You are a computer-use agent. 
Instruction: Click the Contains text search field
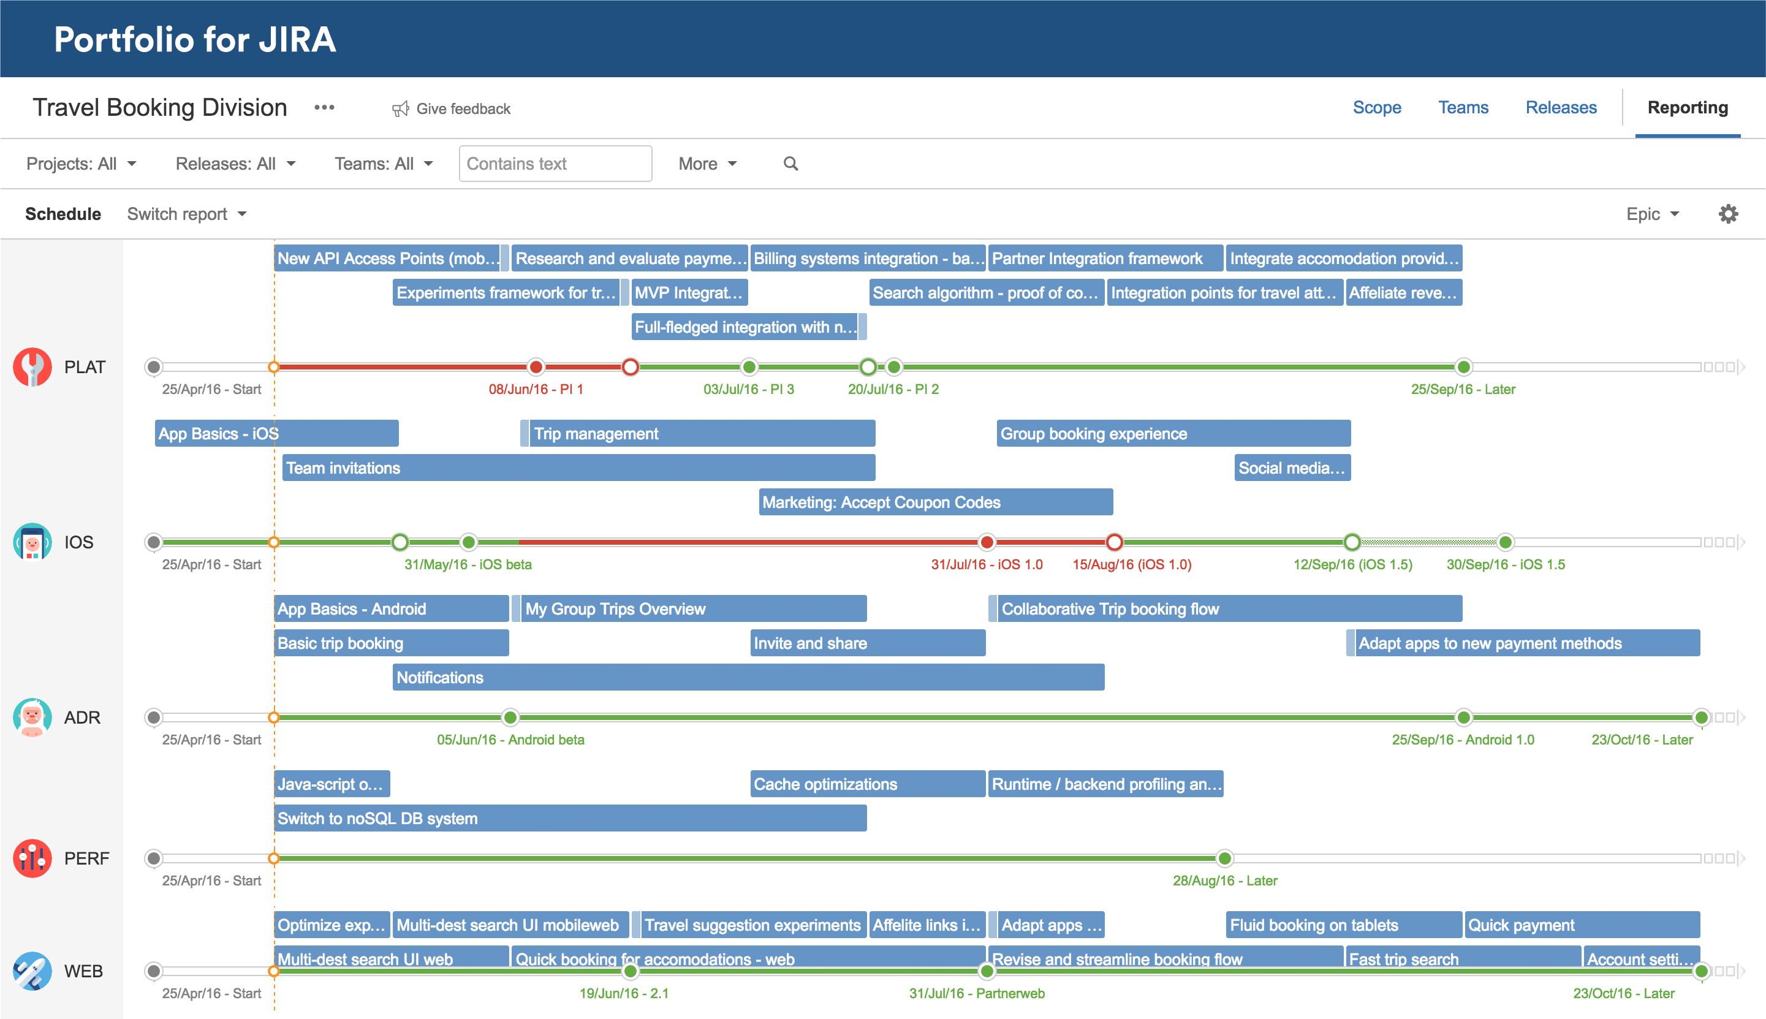pos(553,162)
